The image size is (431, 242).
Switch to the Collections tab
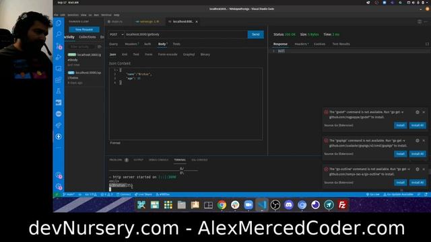[88, 37]
